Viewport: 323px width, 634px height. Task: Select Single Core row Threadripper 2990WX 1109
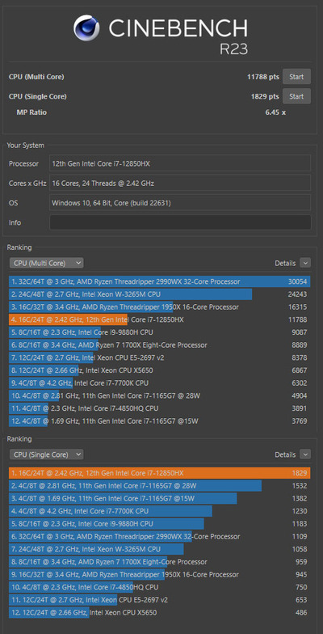pos(160,537)
